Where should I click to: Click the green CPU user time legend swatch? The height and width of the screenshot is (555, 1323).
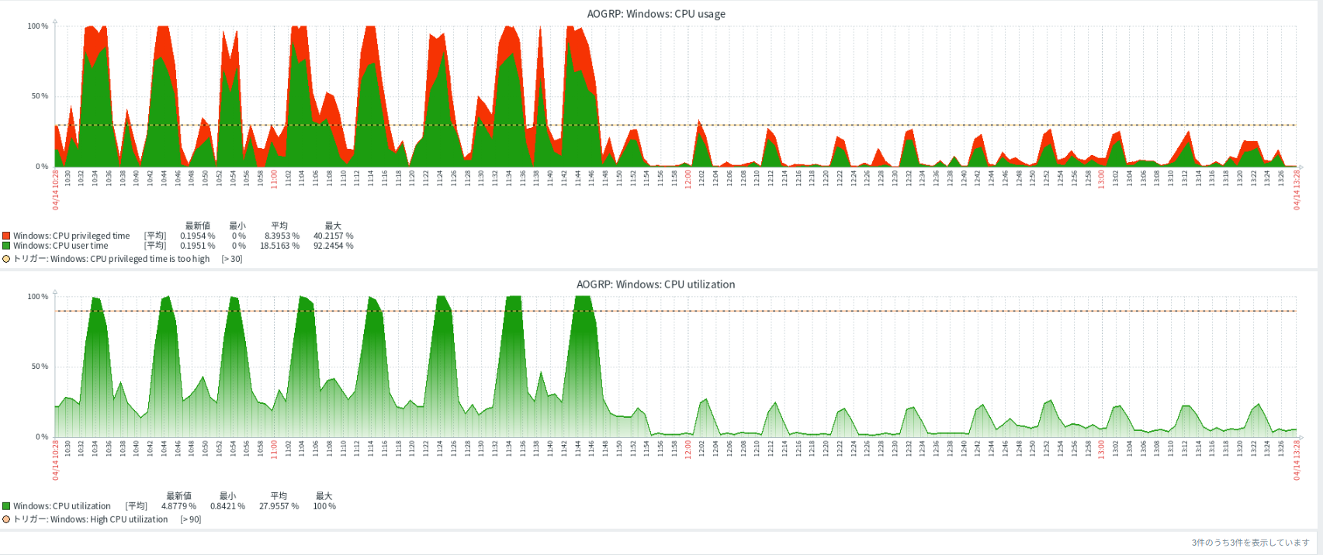6,246
